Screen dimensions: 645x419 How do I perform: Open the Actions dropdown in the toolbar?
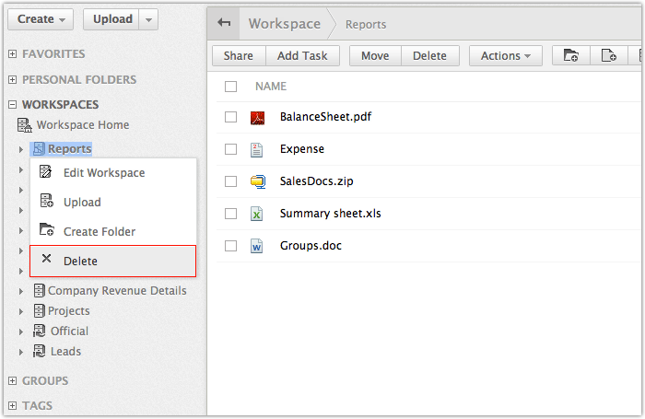506,56
